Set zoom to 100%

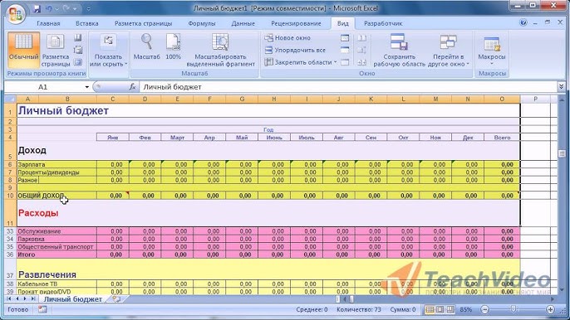(x=173, y=47)
